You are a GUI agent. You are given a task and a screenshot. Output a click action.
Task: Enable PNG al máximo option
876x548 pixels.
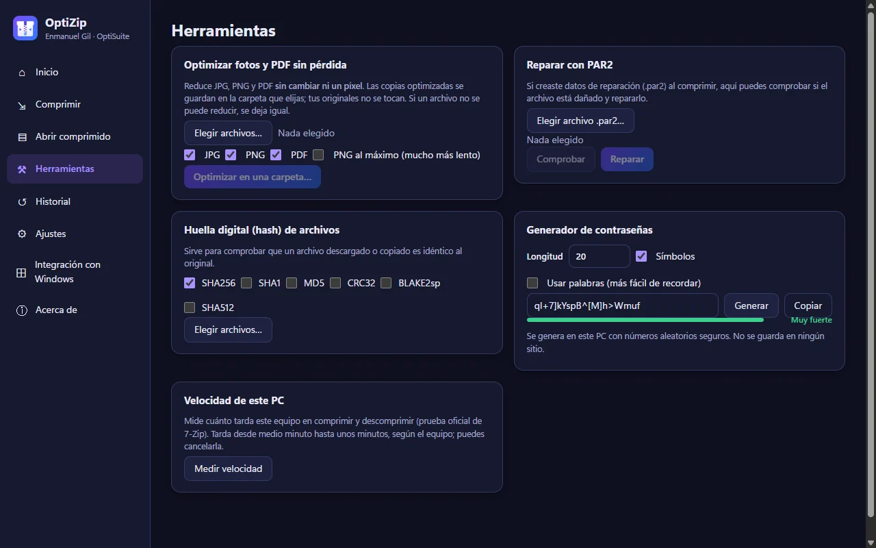point(318,155)
